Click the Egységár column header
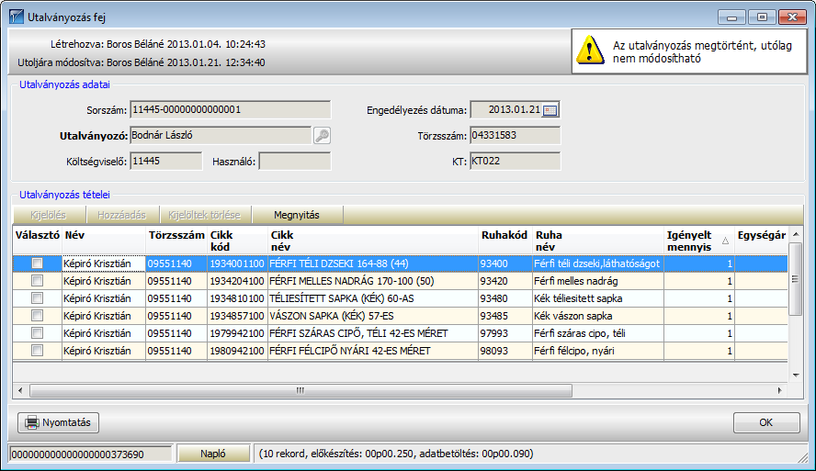The height and width of the screenshot is (471, 816). pyautogui.click(x=761, y=241)
